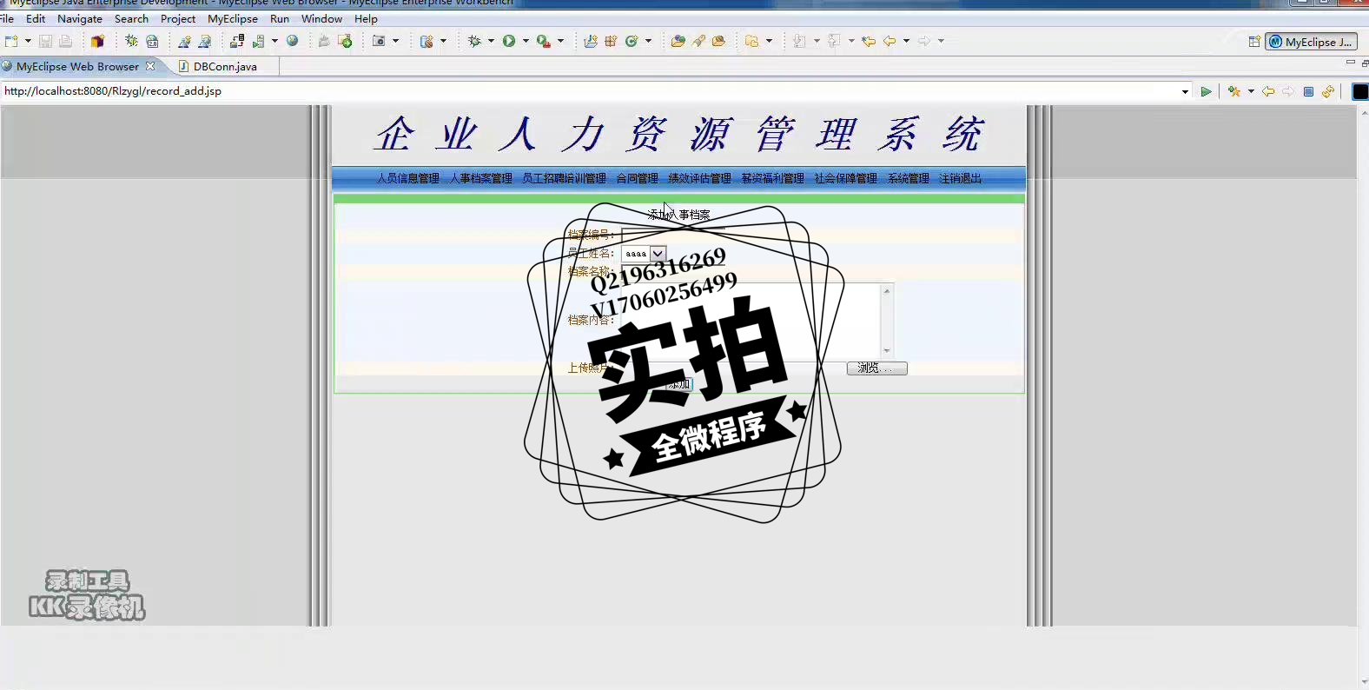Open the Help menu

tap(366, 18)
